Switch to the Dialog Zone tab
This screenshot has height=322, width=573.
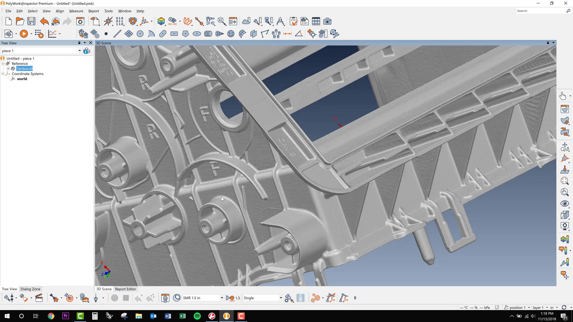30,289
